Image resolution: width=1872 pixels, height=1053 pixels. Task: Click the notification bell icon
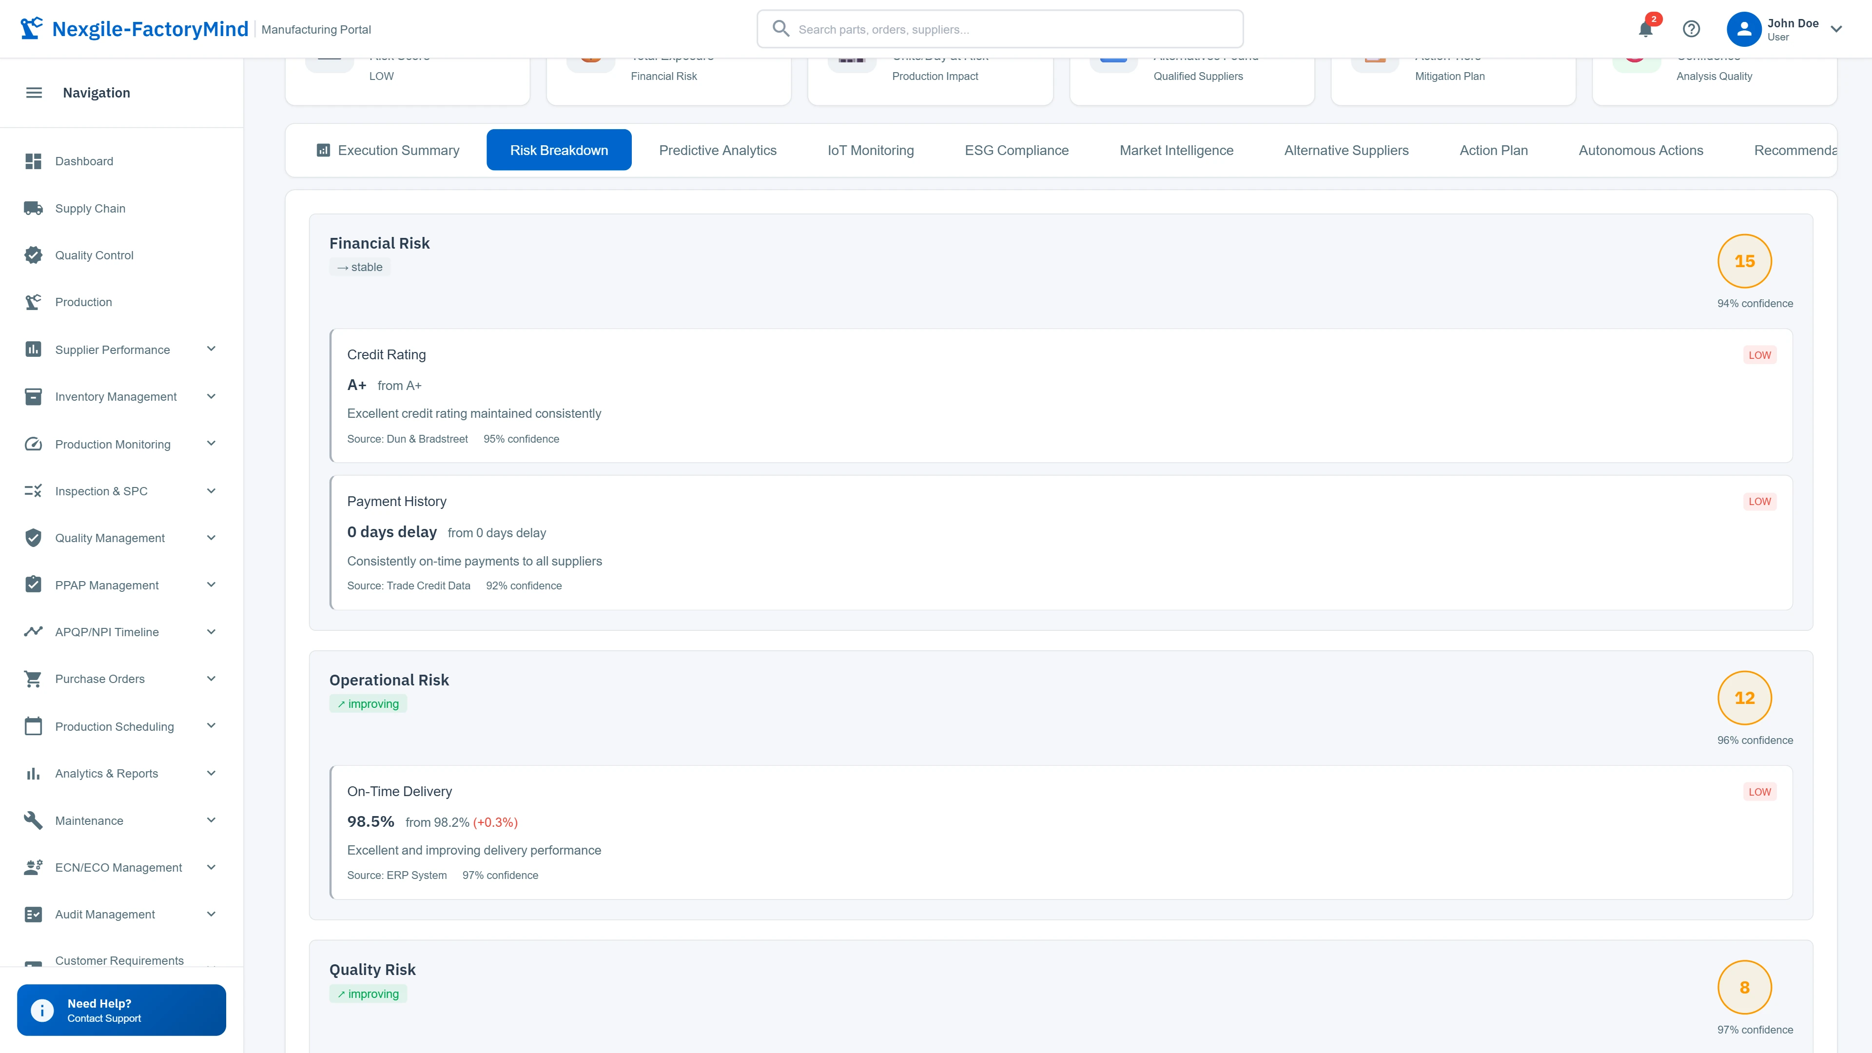point(1645,29)
